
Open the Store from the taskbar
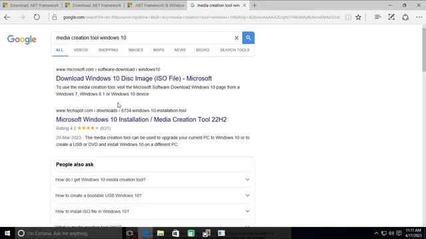click(x=176, y=233)
